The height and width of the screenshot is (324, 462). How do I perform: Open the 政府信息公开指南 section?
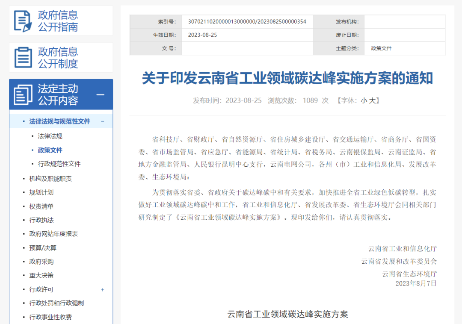(58, 21)
